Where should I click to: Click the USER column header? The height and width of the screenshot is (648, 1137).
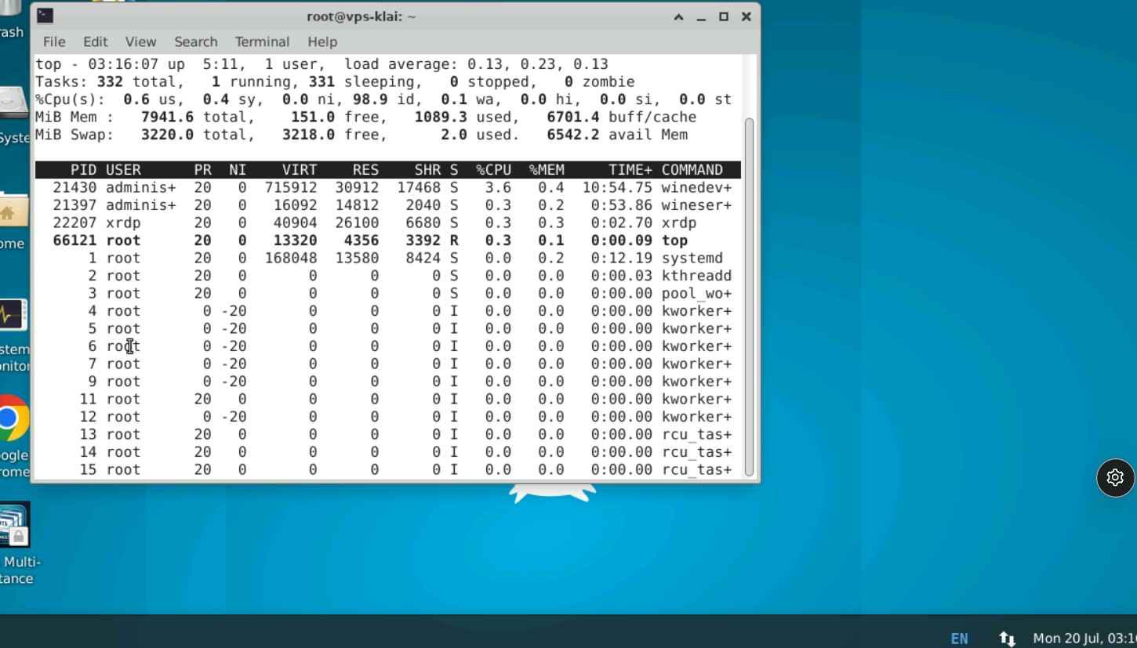pos(123,170)
